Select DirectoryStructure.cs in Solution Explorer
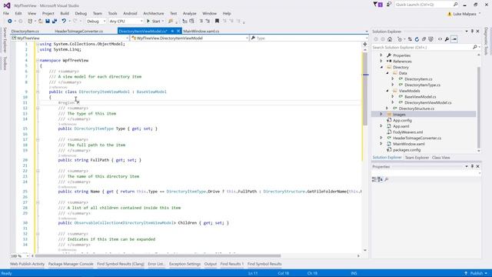492x277 pixels. click(x=417, y=108)
